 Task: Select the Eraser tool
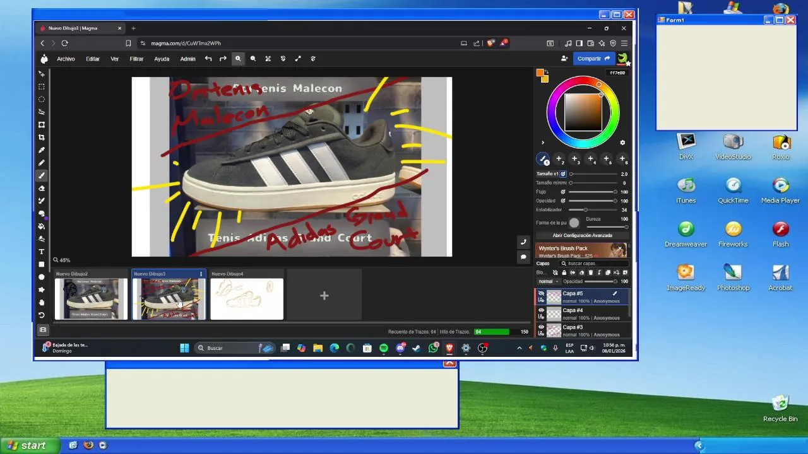point(42,188)
